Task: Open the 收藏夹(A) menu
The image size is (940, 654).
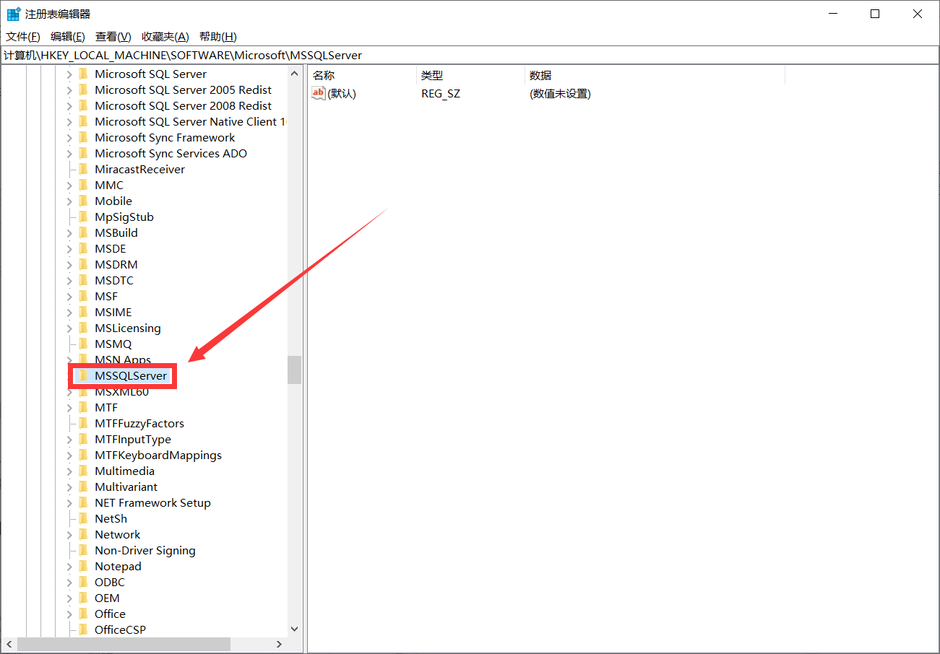Action: [165, 37]
